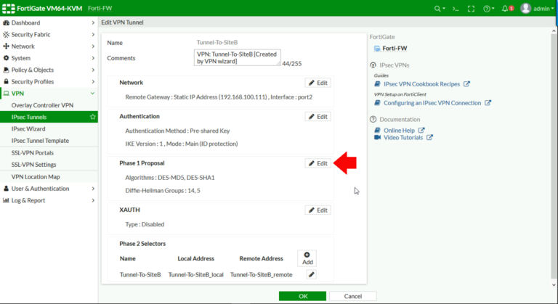Open Online Help link

point(399,131)
